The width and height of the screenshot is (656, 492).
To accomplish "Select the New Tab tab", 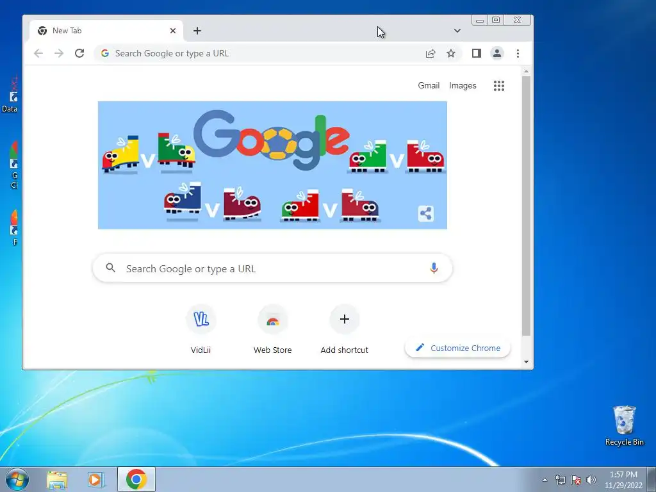I will coord(106,31).
